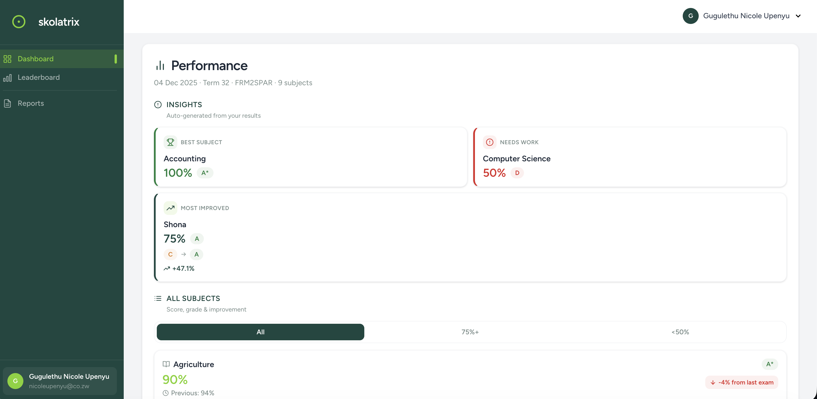Click the arrow between C and A grades
The width and height of the screenshot is (817, 399).
pos(184,255)
